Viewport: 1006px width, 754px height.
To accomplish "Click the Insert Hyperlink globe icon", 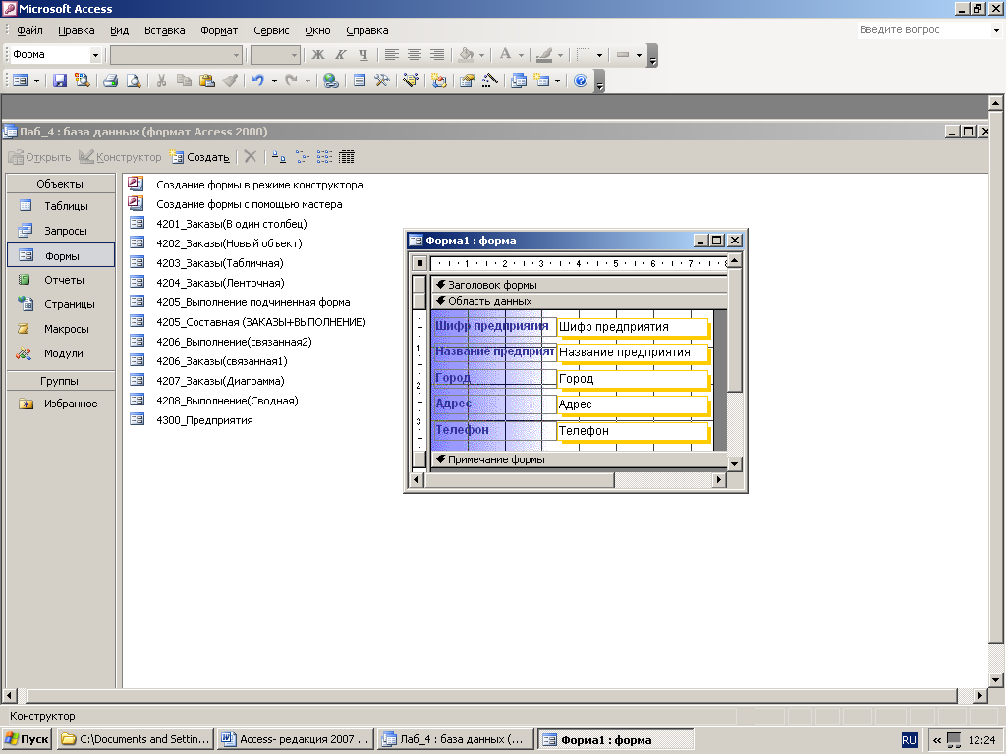I will (330, 81).
